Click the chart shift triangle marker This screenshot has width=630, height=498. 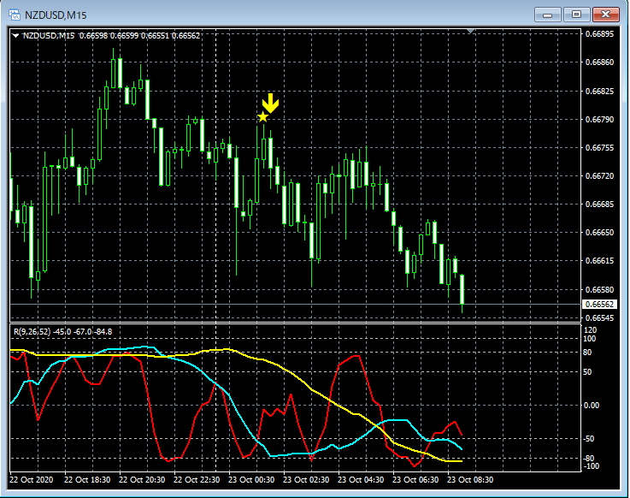click(x=470, y=31)
